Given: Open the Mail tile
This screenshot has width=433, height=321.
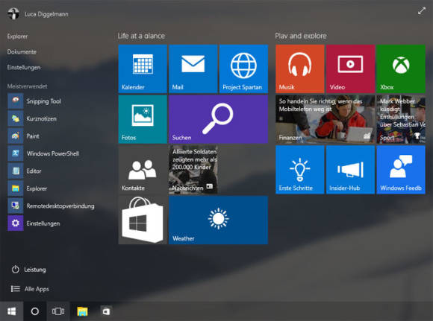Looking at the screenshot, I should pos(193,69).
